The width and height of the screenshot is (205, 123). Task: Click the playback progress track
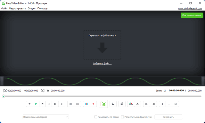coord(102,96)
